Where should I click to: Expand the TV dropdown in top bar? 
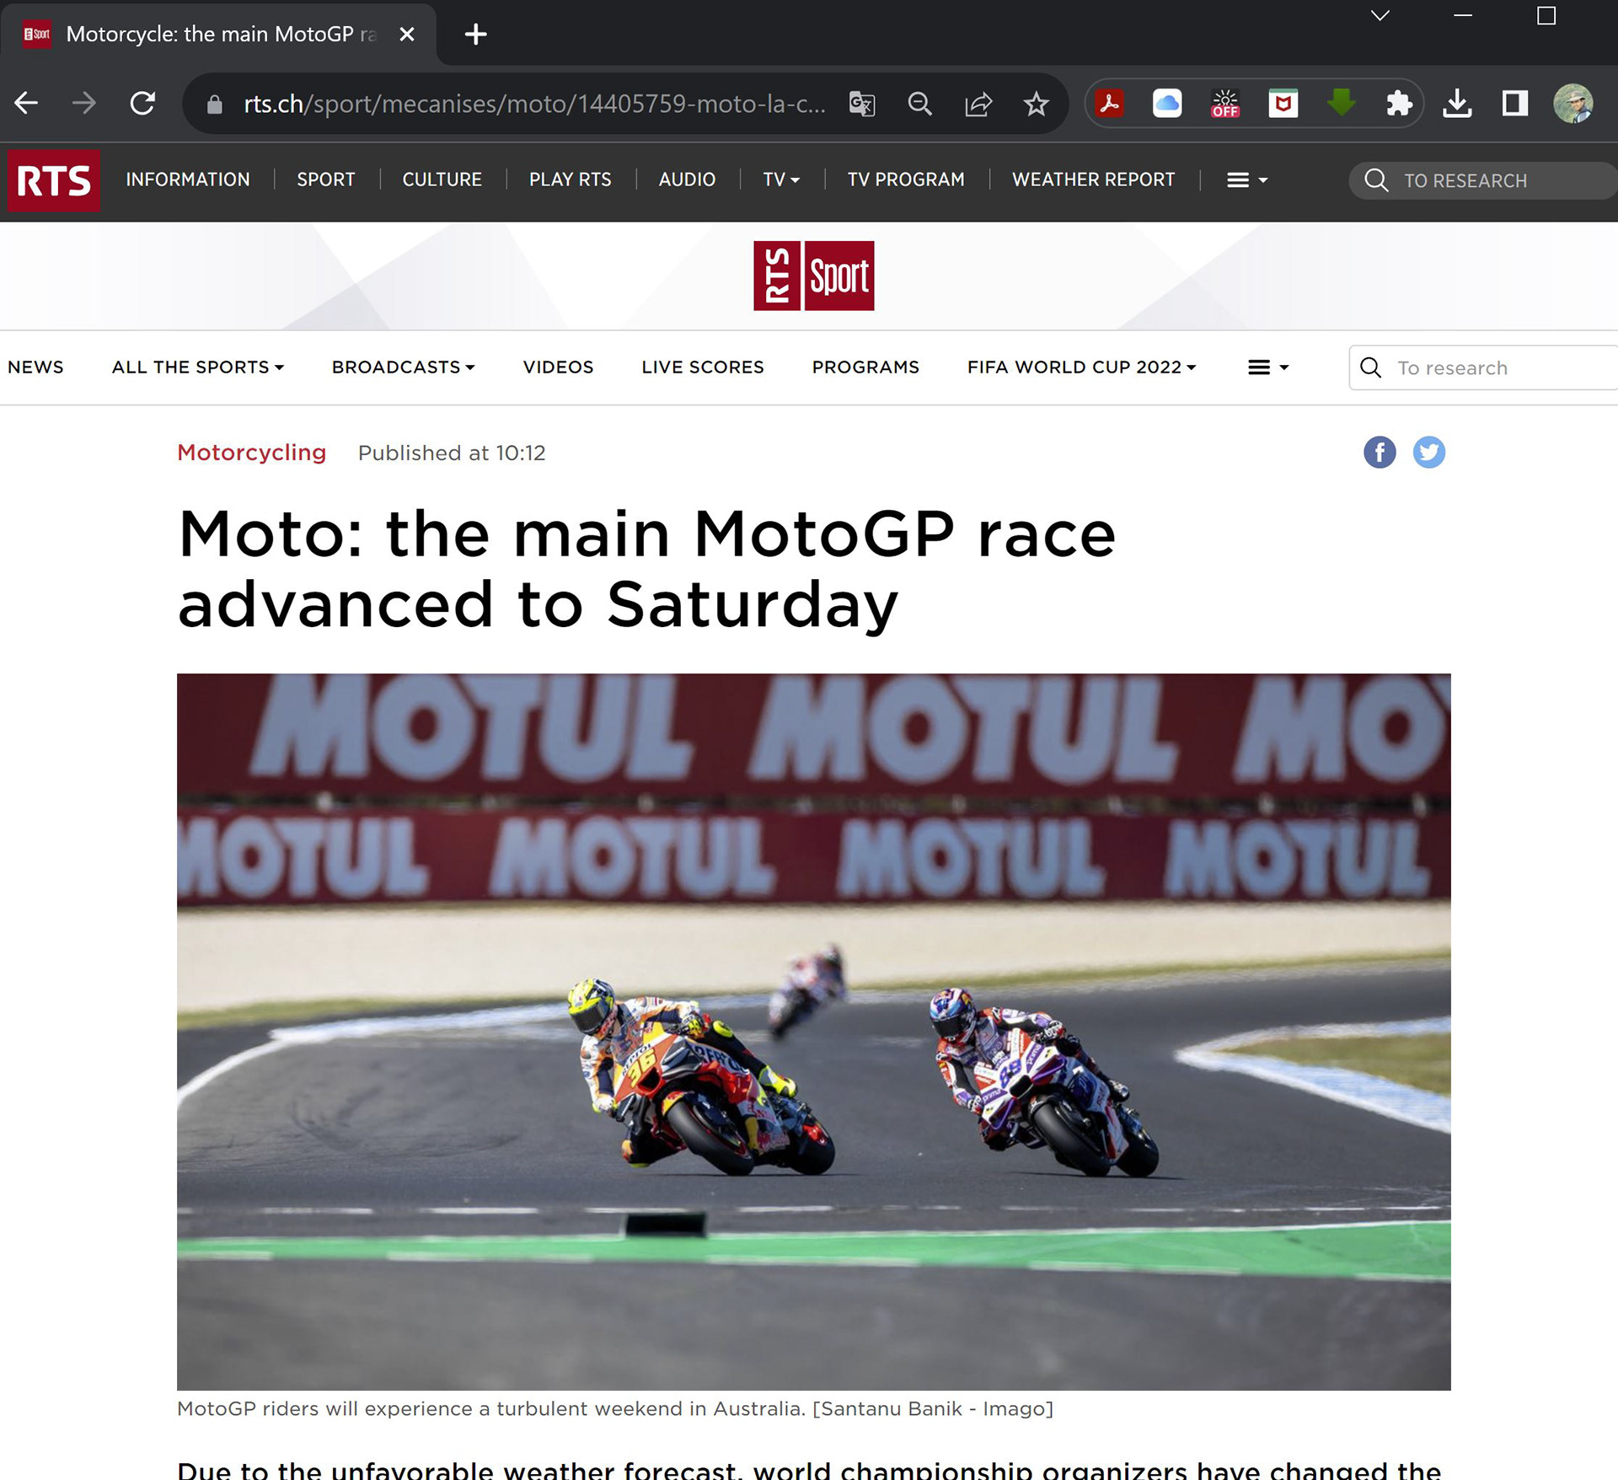[x=780, y=180]
